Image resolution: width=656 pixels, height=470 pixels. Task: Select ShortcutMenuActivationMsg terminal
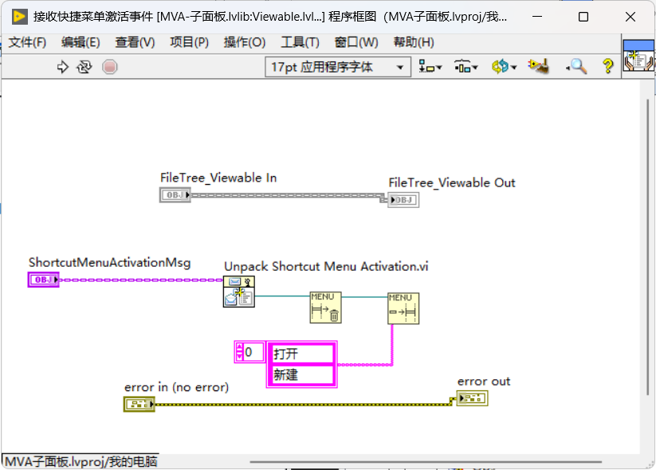(x=44, y=280)
